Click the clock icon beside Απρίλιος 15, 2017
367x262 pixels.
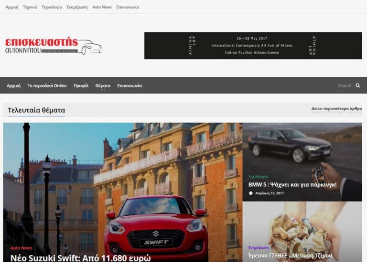point(251,193)
